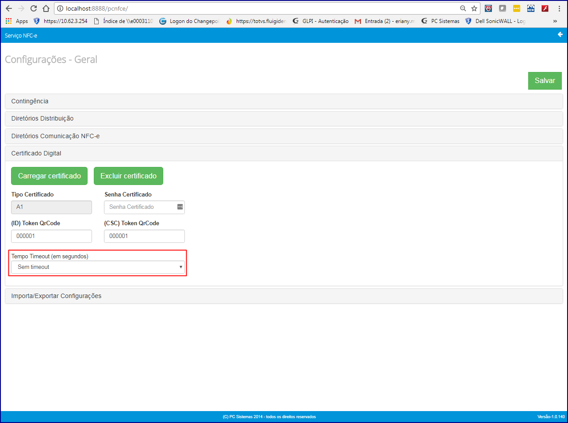Click the (CSC) Token QrCode field
This screenshot has height=423, width=568.
[x=144, y=236]
